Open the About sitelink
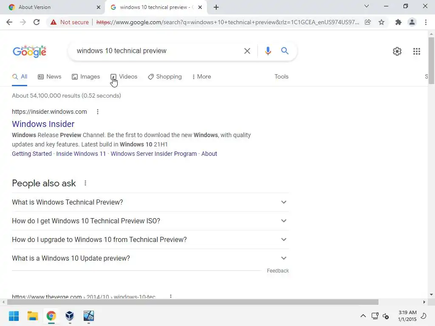This screenshot has width=435, height=326. (x=209, y=154)
